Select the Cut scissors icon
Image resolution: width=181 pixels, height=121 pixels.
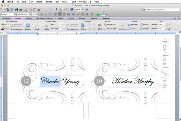click(26, 9)
